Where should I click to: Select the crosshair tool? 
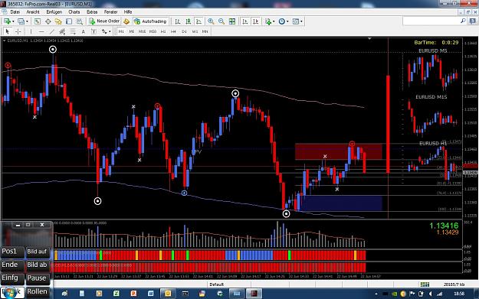18,31
